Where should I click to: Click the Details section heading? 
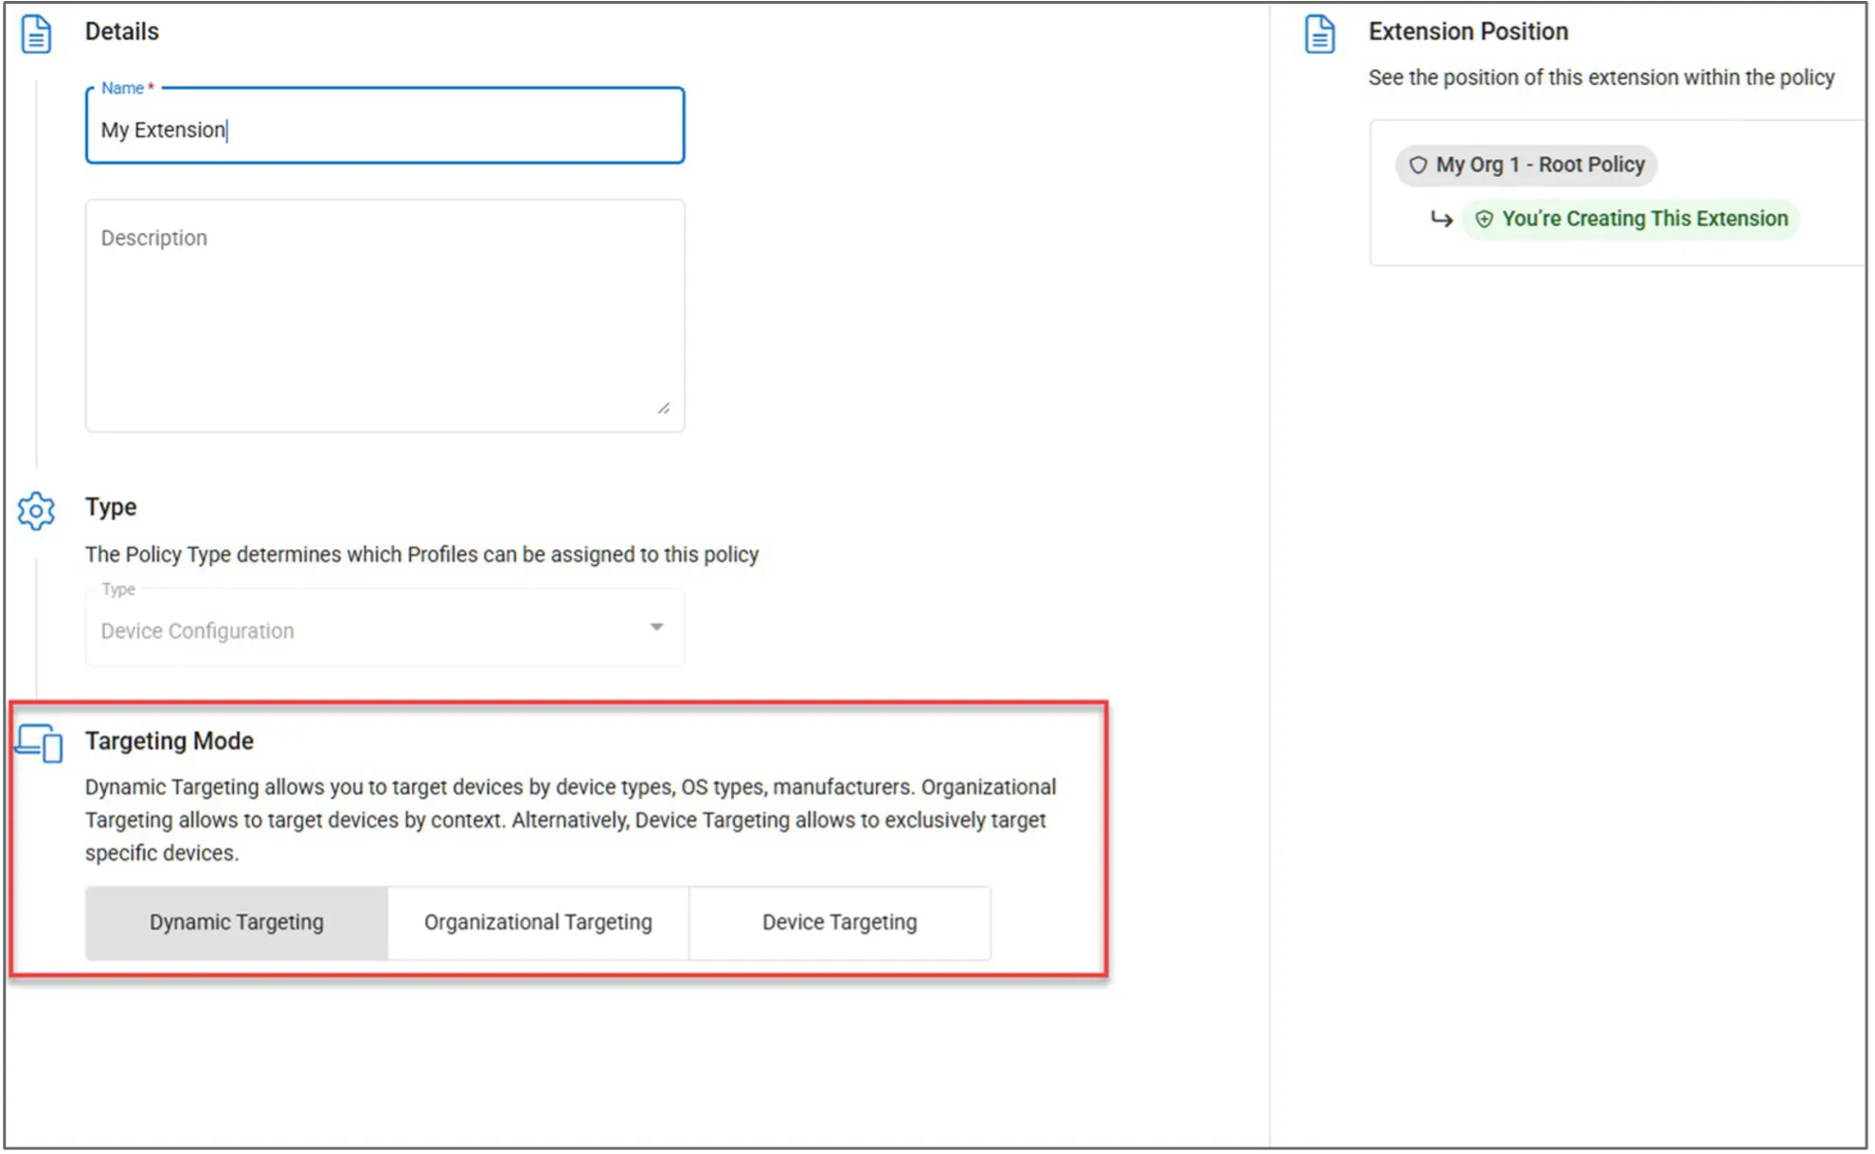[x=121, y=31]
